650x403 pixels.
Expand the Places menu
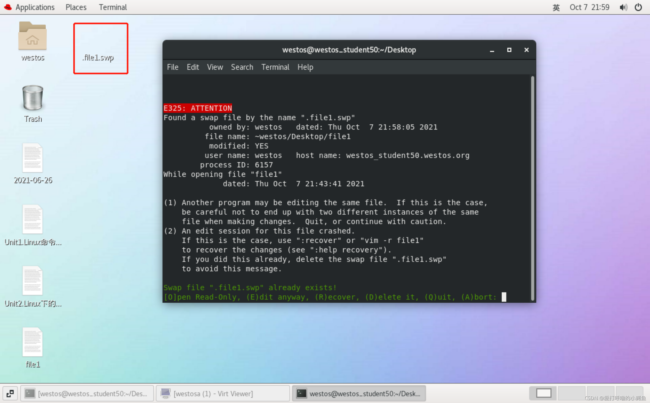tap(76, 7)
